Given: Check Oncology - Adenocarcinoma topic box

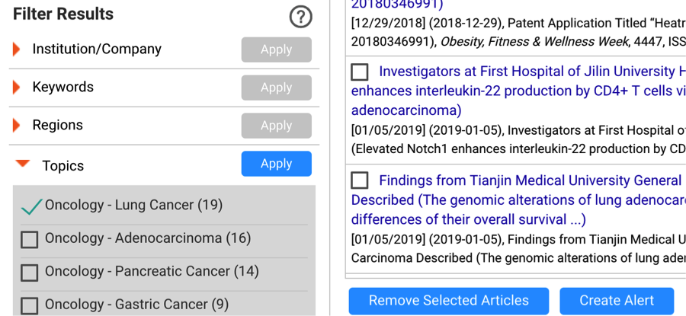Looking at the screenshot, I should click(29, 240).
